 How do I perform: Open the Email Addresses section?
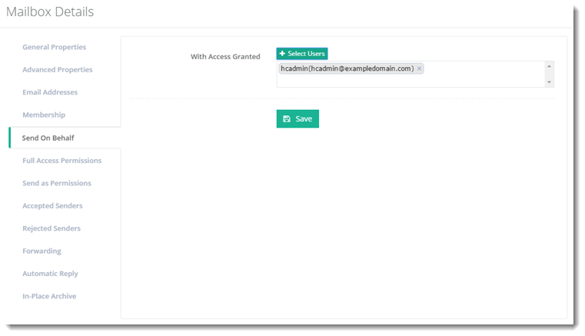tap(49, 92)
